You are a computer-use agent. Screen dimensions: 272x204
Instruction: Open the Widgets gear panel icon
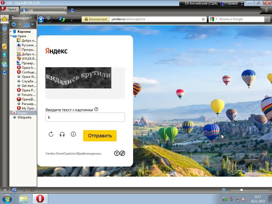click(5, 28)
